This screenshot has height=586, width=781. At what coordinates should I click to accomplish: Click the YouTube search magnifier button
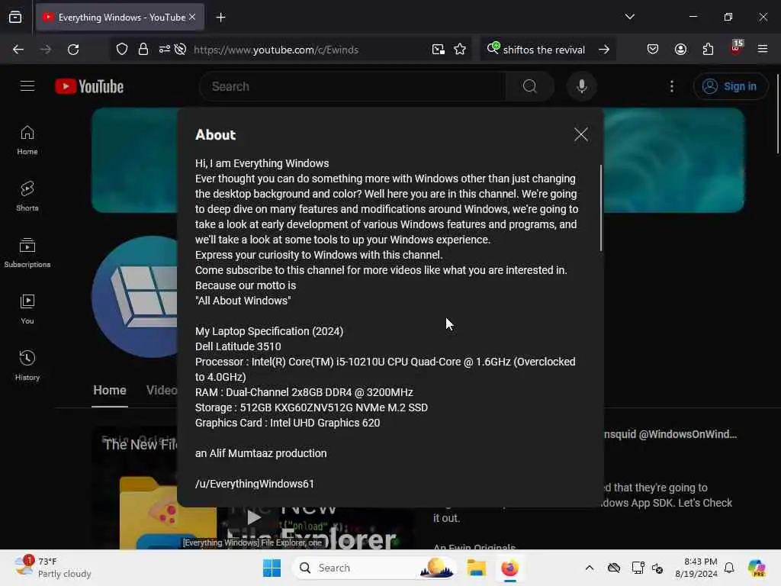tap(529, 86)
